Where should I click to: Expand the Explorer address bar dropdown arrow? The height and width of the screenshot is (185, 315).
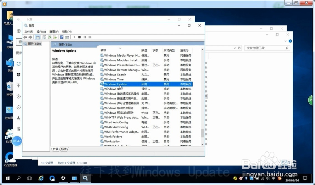(235, 48)
